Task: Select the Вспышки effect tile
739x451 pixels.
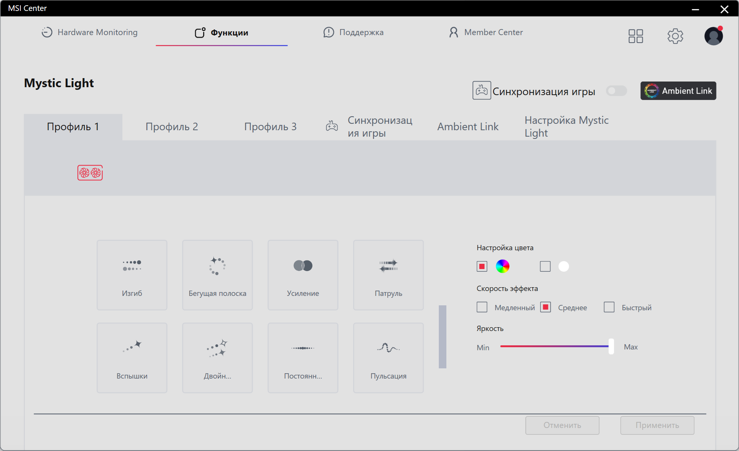Action: (132, 357)
